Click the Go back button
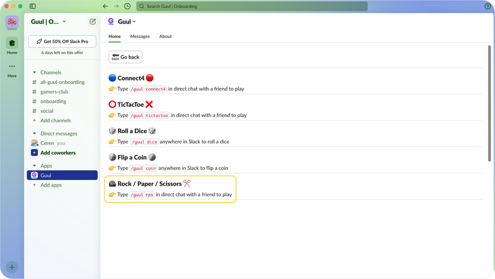This screenshot has height=279, width=495. click(x=125, y=57)
